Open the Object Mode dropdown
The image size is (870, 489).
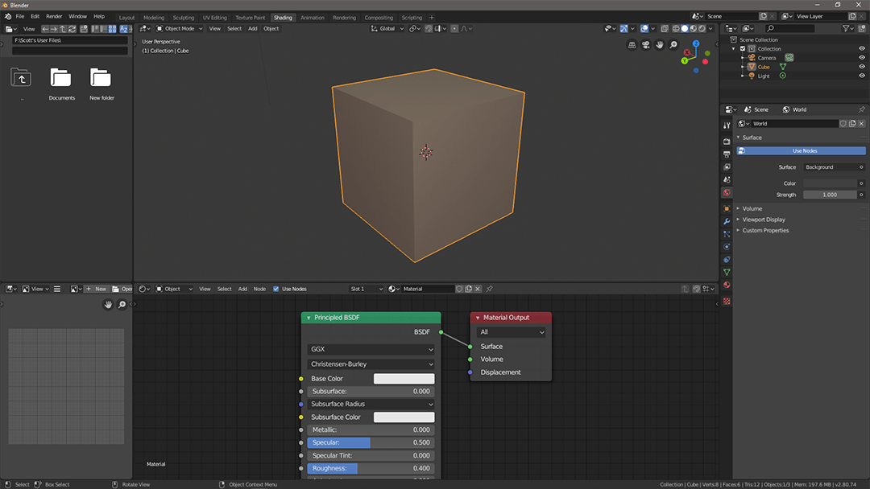(x=178, y=29)
